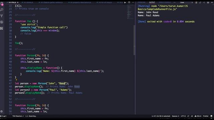The width and height of the screenshot is (214, 120).
Task: Click "Paul" string on line 49
Action: tap(52, 90)
